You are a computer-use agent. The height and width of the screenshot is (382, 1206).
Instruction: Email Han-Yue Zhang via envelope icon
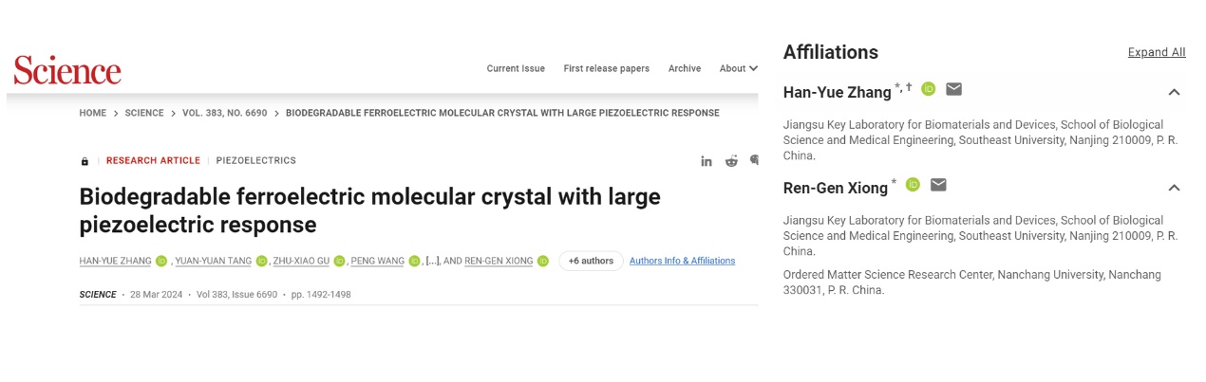pos(953,89)
